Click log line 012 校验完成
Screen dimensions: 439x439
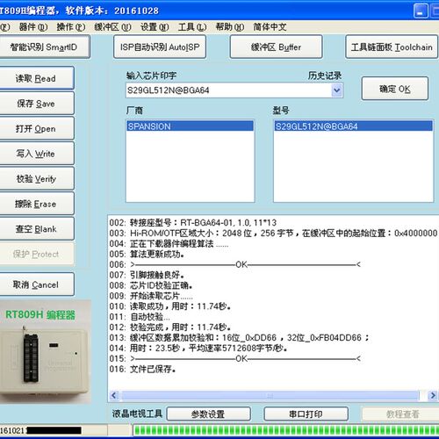click(x=170, y=327)
